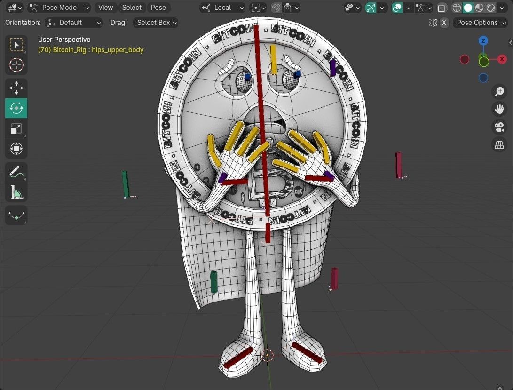Click the Pan view hand icon
The image size is (513, 390).
(x=499, y=109)
